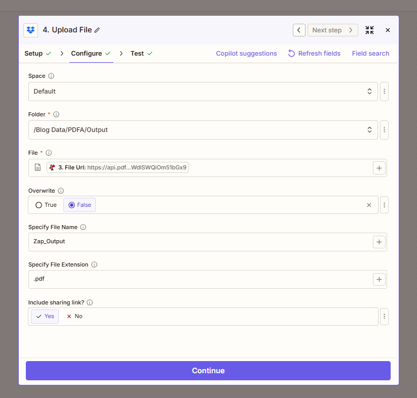Click info icon next to Folder label

click(56, 114)
